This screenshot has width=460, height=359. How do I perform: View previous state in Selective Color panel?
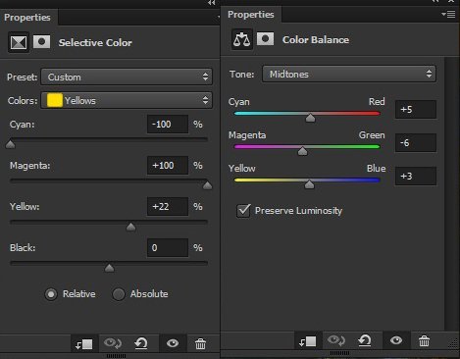click(x=113, y=343)
